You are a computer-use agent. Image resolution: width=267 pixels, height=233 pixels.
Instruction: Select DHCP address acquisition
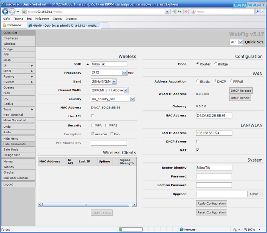tap(215, 81)
